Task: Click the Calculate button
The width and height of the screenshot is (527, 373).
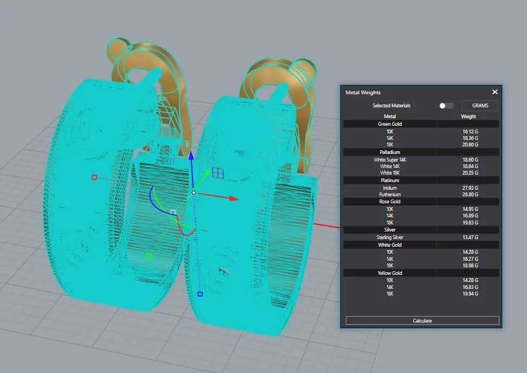Action: point(422,320)
